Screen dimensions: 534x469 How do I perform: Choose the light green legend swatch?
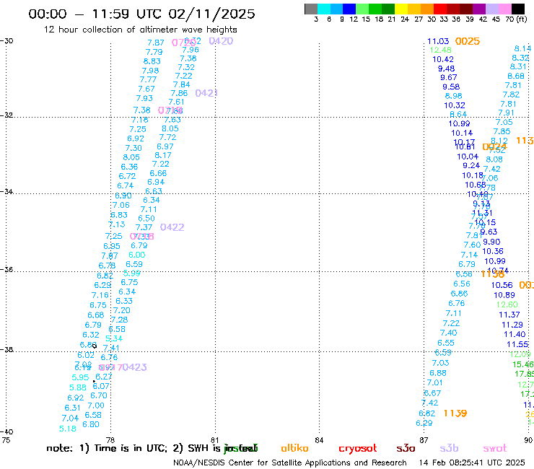[x=362, y=9]
